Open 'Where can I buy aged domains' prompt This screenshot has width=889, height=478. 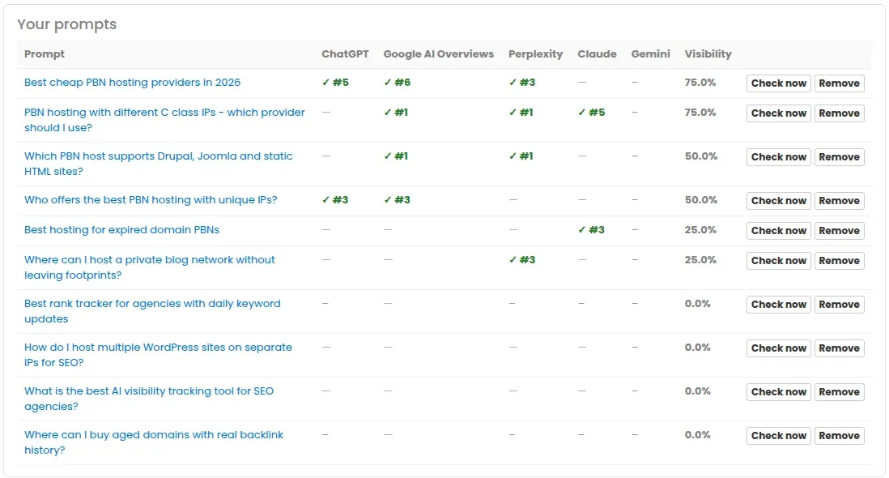[154, 442]
